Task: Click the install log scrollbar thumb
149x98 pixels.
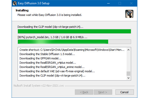Action: (x=129, y=73)
